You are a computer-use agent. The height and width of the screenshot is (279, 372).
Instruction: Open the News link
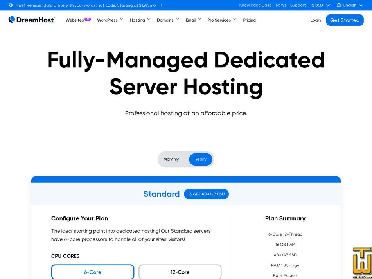coord(281,5)
